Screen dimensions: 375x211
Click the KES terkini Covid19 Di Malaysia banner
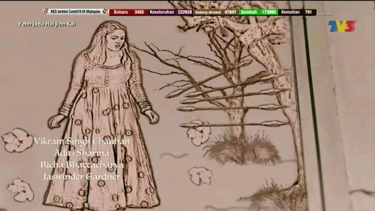click(76, 12)
